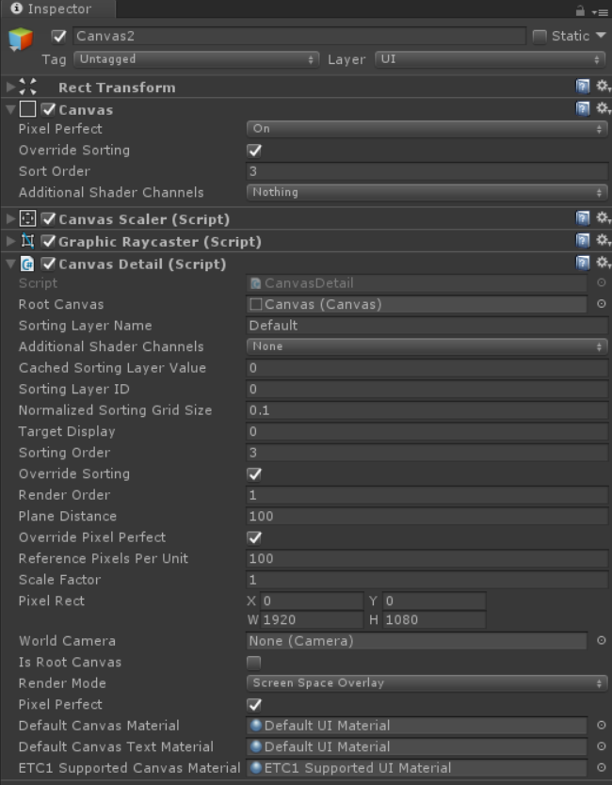Disable the Graphic Raycaster component checkbox
The height and width of the screenshot is (785, 612).
click(x=49, y=242)
